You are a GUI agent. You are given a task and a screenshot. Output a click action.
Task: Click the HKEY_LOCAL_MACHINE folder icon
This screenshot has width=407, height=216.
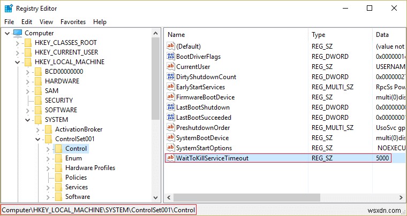(28, 62)
